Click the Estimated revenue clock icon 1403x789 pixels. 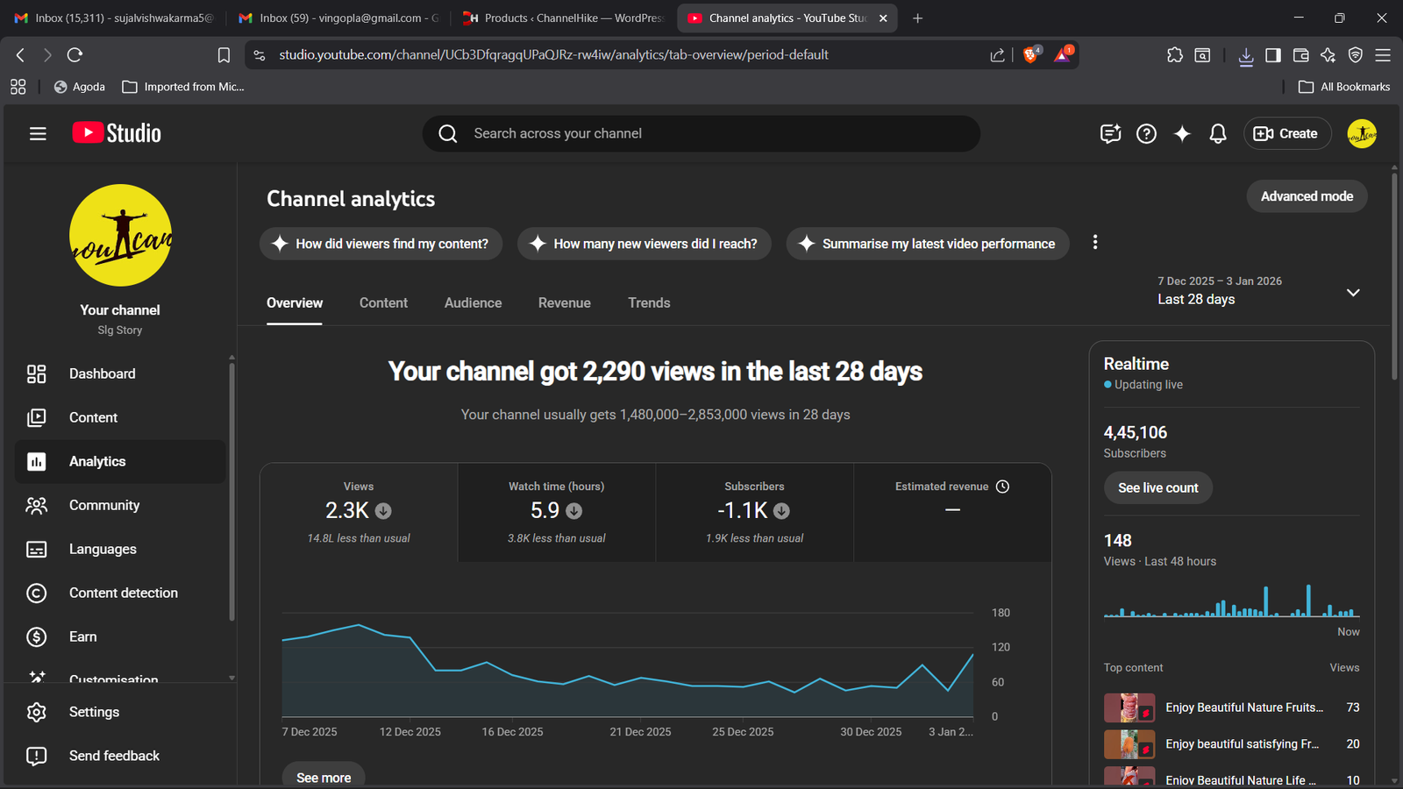[x=1003, y=487]
